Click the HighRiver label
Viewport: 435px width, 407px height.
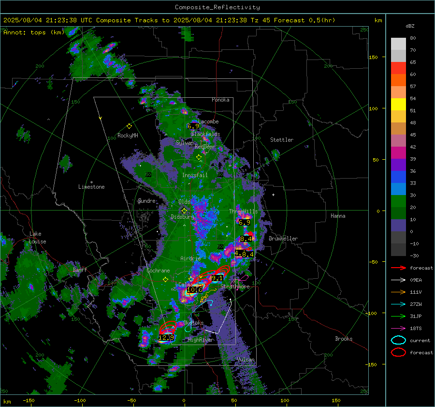201,340
